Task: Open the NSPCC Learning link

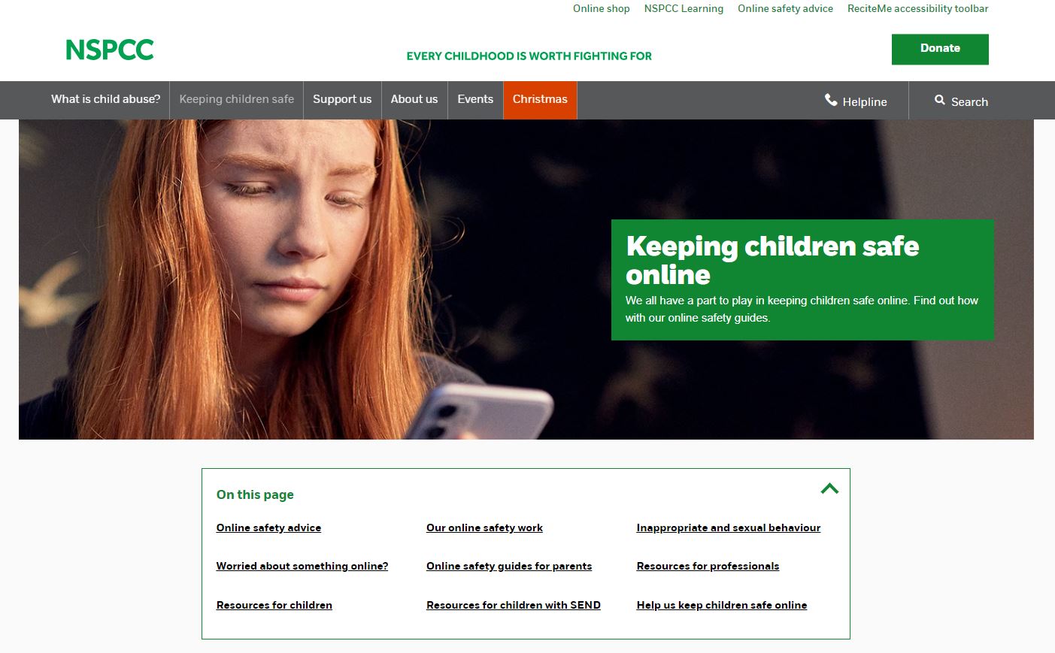Action: click(x=684, y=9)
